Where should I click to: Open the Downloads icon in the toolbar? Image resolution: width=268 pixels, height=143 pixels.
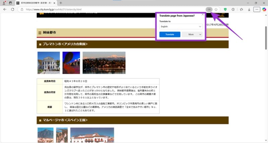(249, 9)
